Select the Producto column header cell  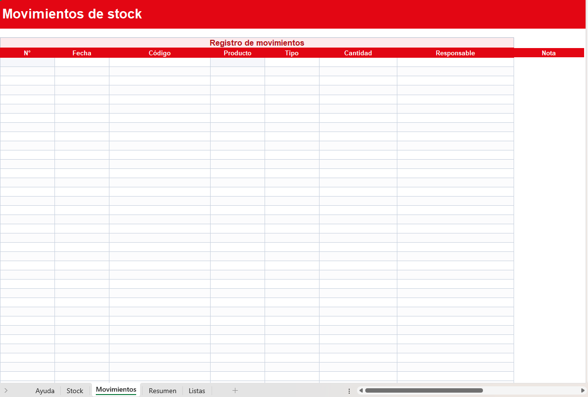click(x=237, y=53)
